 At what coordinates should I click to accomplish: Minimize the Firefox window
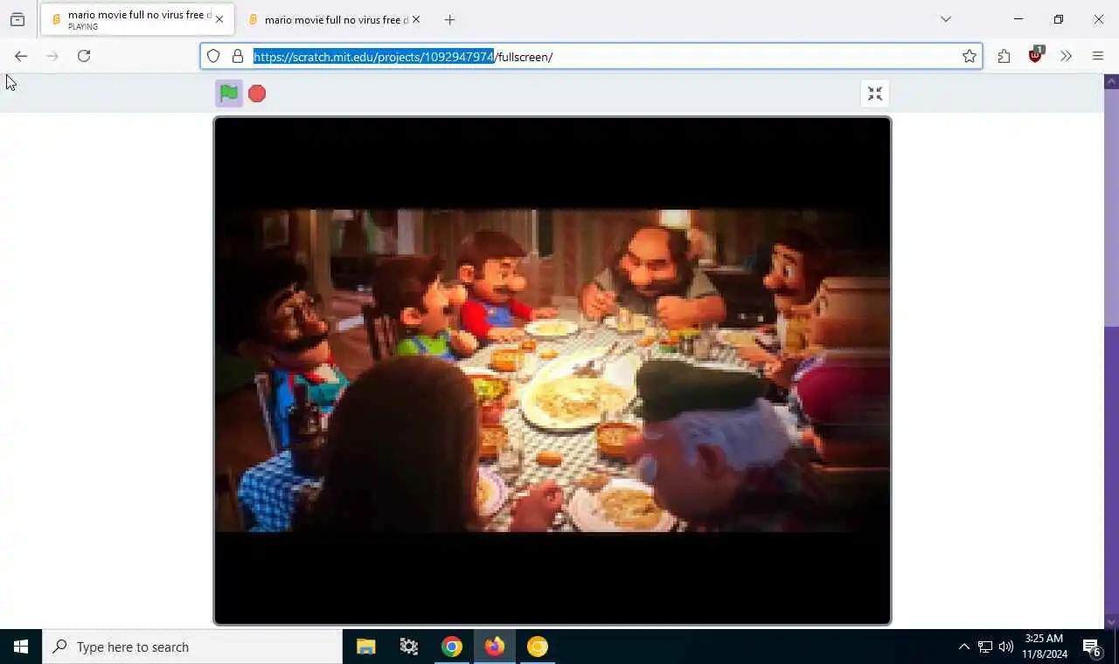click(x=1018, y=19)
